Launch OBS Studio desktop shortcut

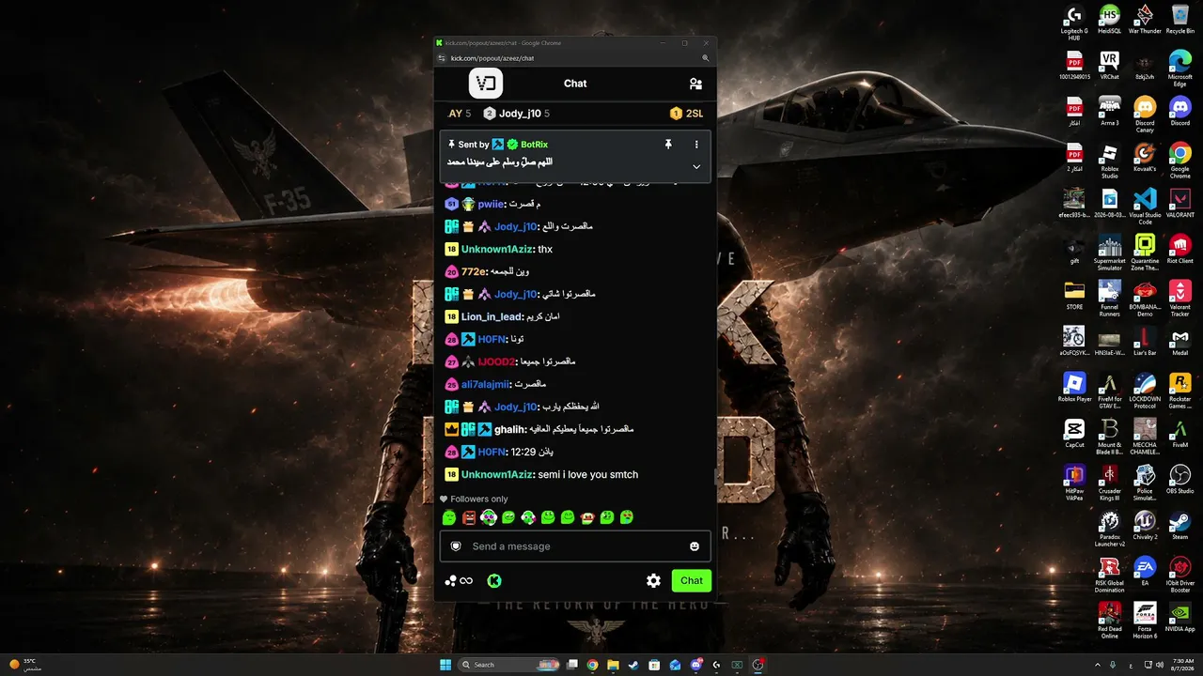click(1180, 480)
